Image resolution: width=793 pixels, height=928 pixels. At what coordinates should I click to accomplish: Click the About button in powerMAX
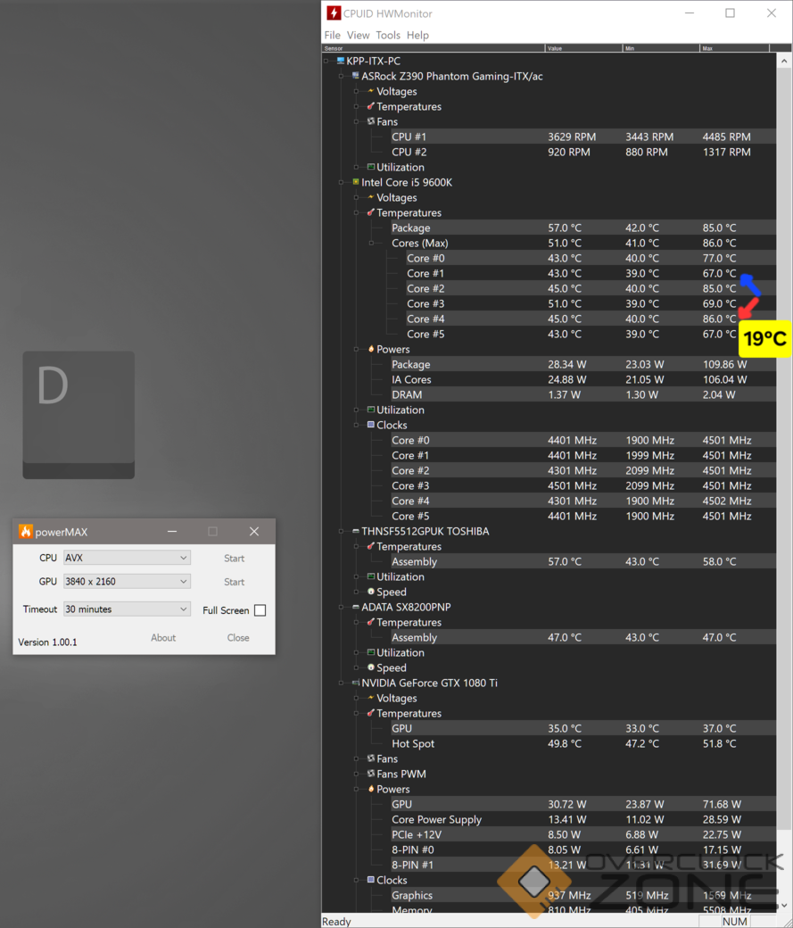[x=163, y=637]
